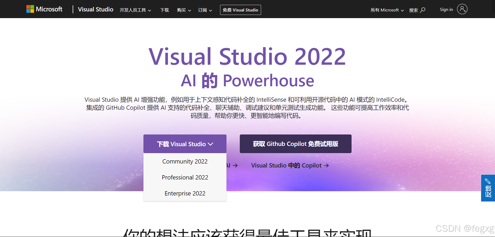This screenshot has width=495, height=237.
Task: Click the partially hidden AI arrow link
Action: click(232, 165)
